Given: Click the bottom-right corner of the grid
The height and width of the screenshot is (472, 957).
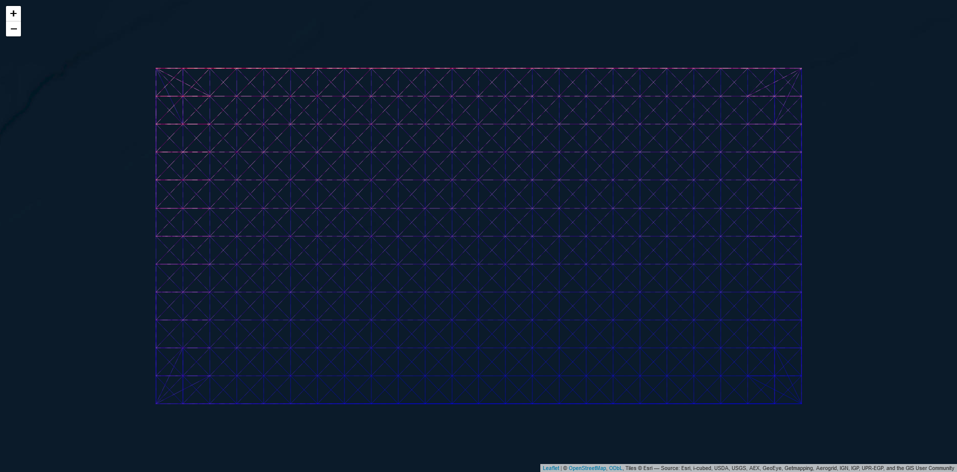Looking at the screenshot, I should [x=801, y=404].
